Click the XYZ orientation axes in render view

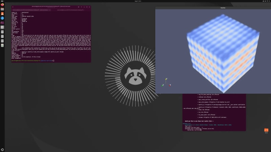(166, 82)
